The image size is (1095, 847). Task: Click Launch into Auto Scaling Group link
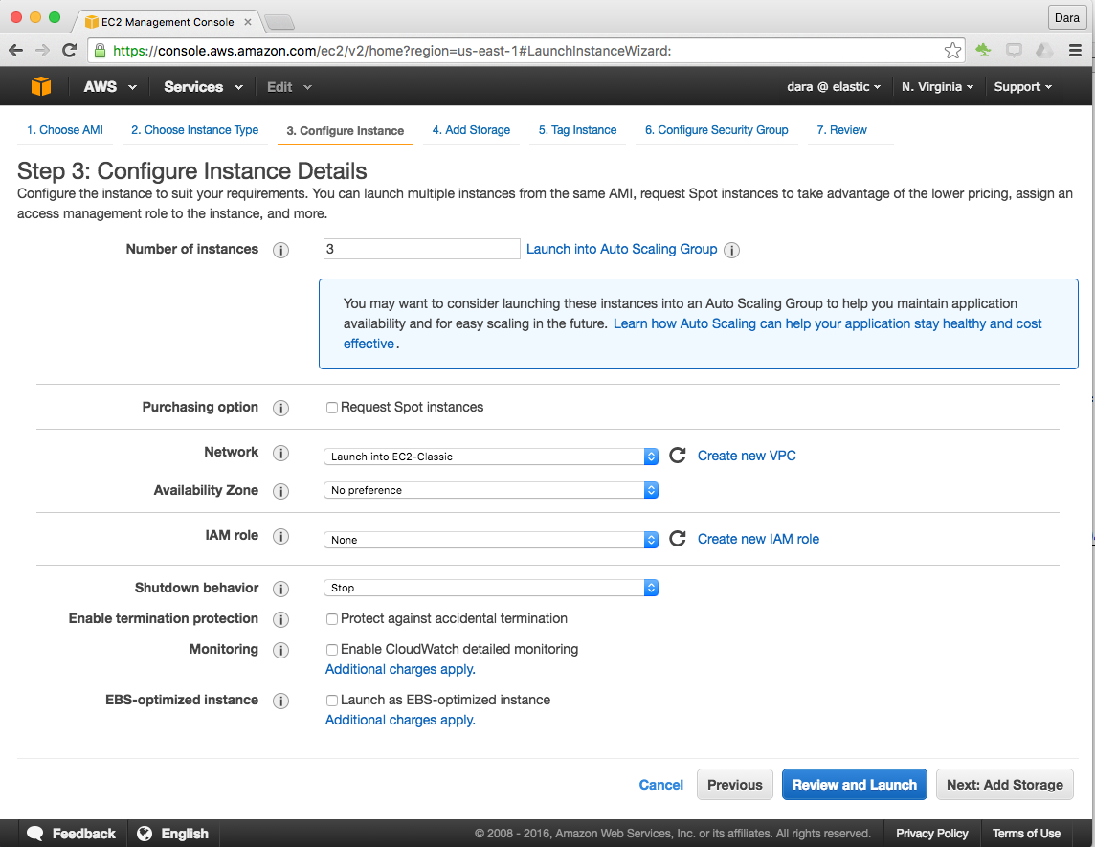point(621,249)
